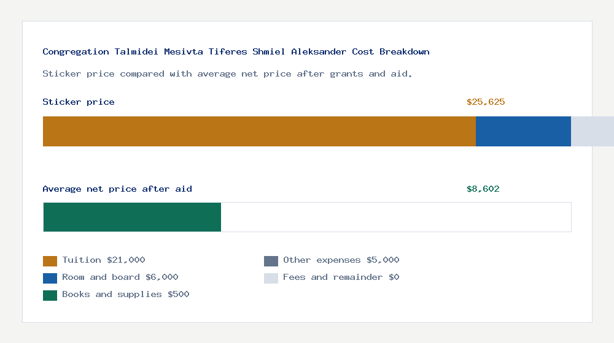614x343 pixels.
Task: Select the light gray segment of the sticker price bar
Action: 593,131
